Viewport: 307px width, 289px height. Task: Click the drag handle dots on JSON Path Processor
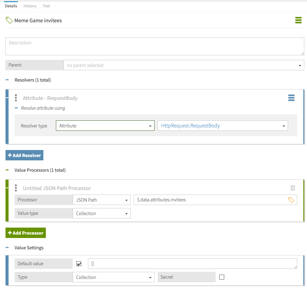tap(16, 188)
